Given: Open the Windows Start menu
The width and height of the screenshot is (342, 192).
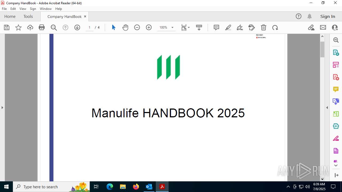Looking at the screenshot, I should click(x=6, y=187).
